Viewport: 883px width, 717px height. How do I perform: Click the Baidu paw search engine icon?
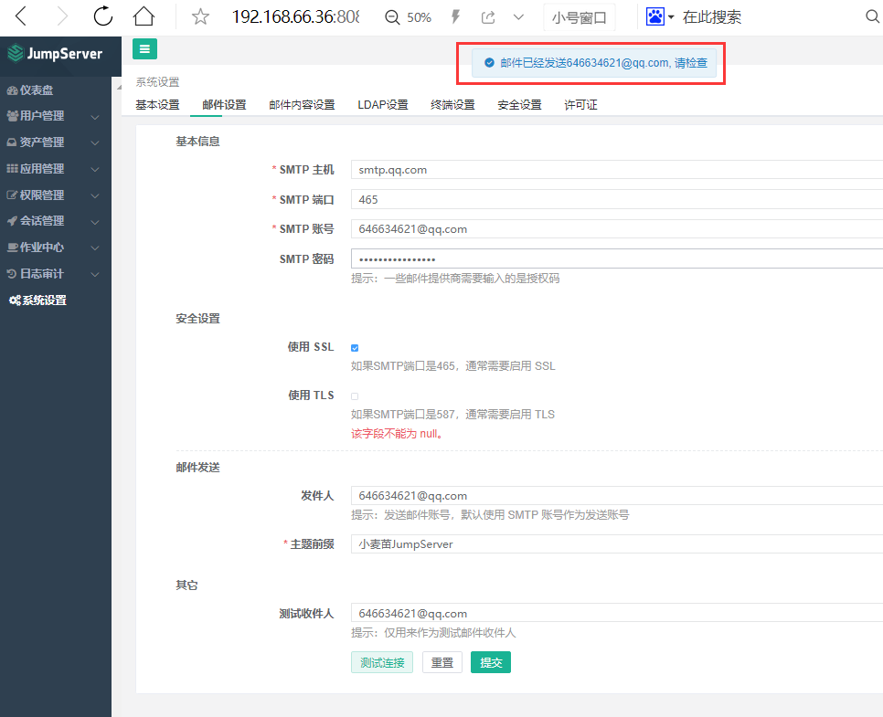654,16
